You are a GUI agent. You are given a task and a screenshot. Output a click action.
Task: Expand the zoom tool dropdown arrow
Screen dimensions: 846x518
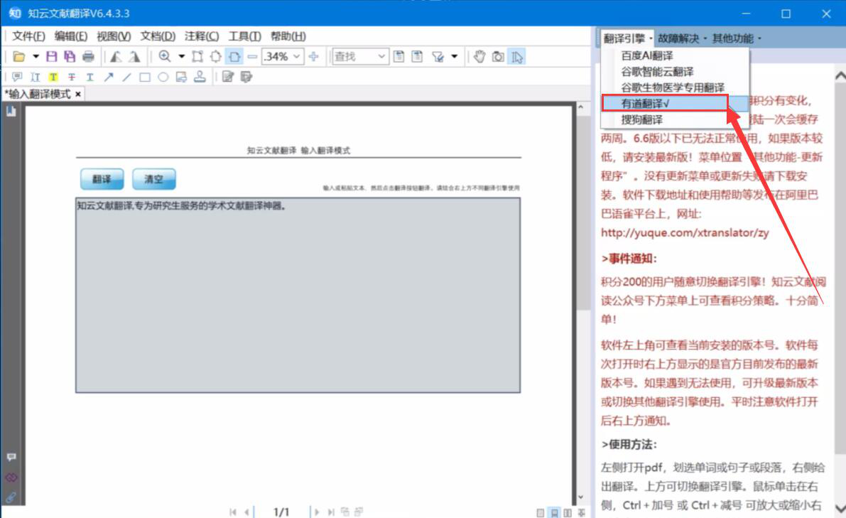coord(181,57)
